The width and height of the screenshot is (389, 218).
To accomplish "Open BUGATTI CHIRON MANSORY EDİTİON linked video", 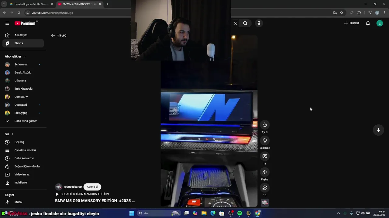I will coord(82,194).
